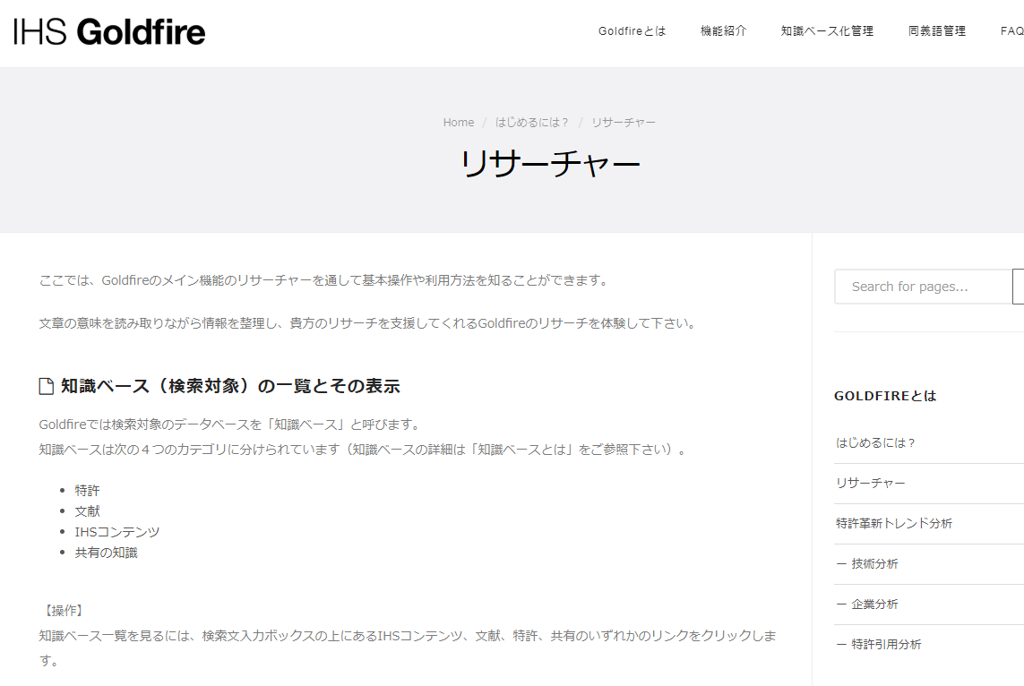The height and width of the screenshot is (686, 1024).
Task: Open sidebar link はじめるには？
Action: tap(876, 443)
